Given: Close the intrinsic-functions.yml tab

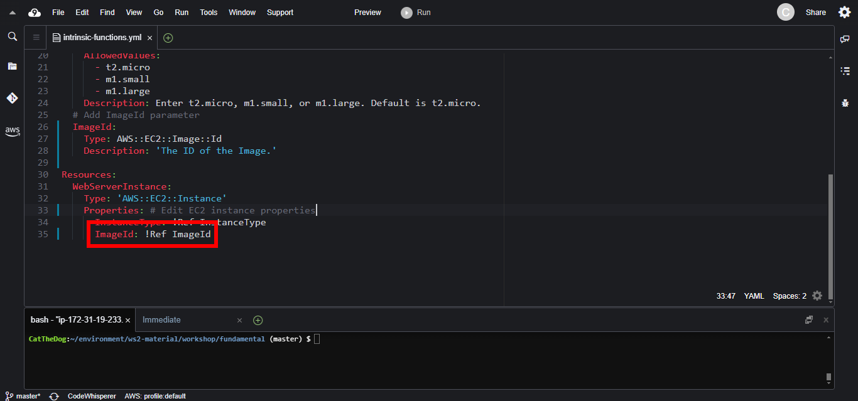Looking at the screenshot, I should click(x=149, y=38).
